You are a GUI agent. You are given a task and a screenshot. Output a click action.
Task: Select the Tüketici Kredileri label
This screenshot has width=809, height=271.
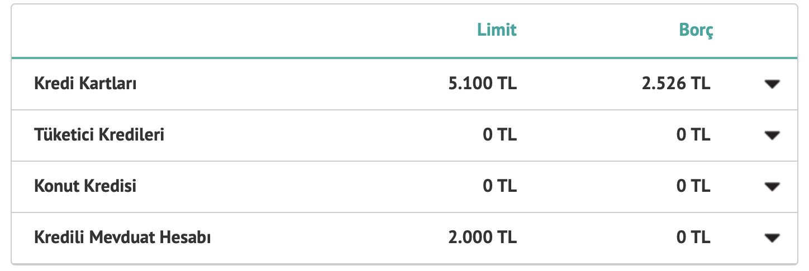[99, 135]
